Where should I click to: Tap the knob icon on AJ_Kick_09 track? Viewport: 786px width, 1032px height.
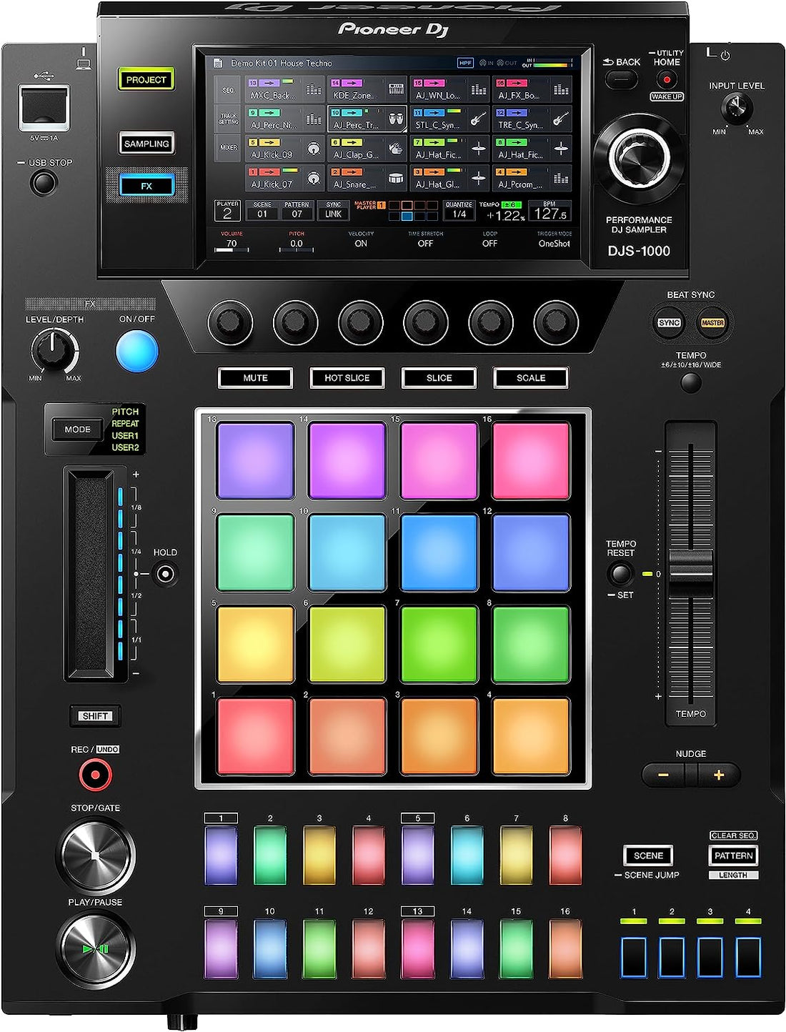pos(313,148)
